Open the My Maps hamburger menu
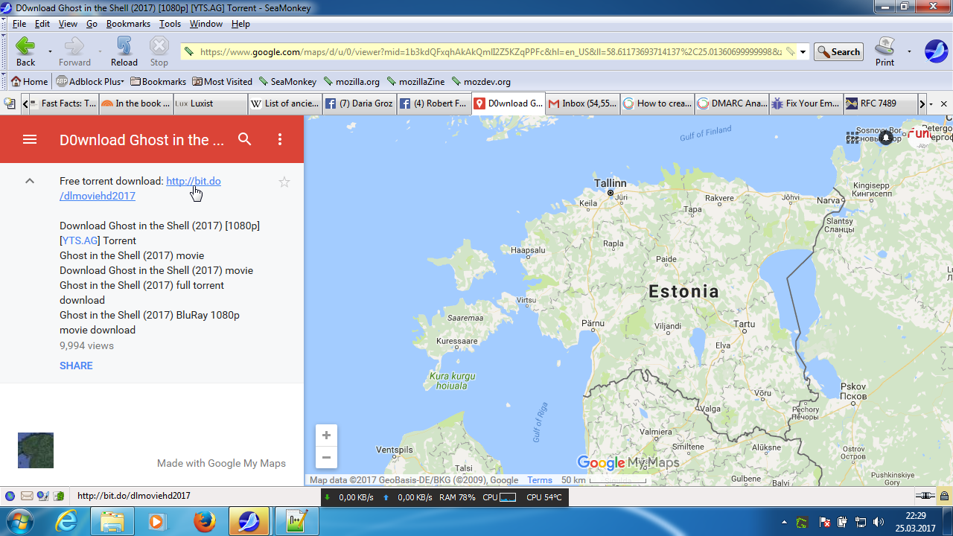This screenshot has width=953, height=536. coord(30,139)
